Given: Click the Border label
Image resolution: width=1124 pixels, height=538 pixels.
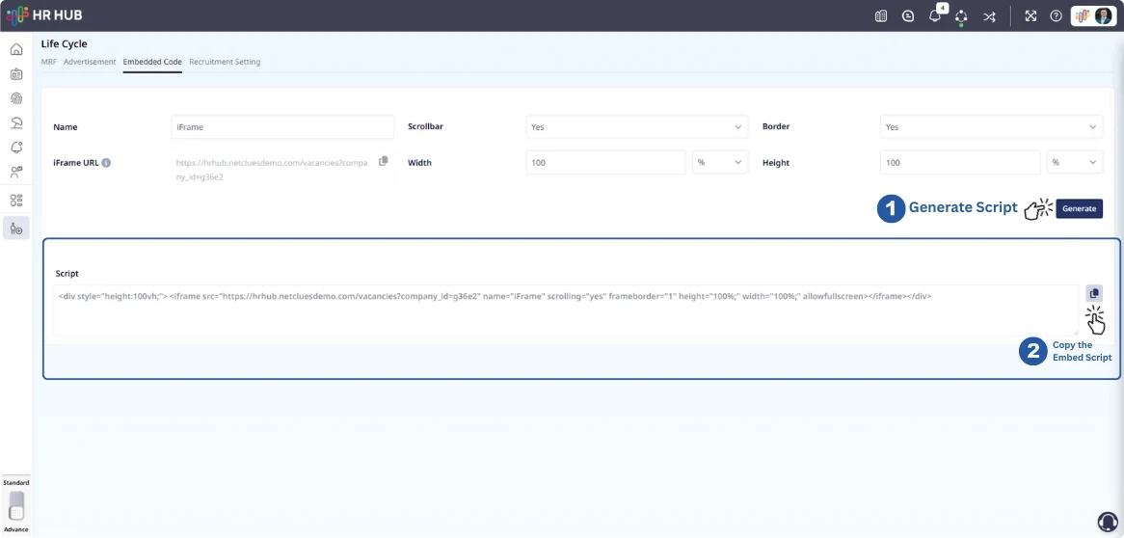Looking at the screenshot, I should [x=776, y=126].
